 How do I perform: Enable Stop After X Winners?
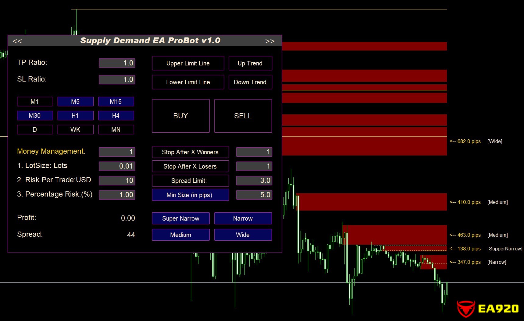click(190, 152)
